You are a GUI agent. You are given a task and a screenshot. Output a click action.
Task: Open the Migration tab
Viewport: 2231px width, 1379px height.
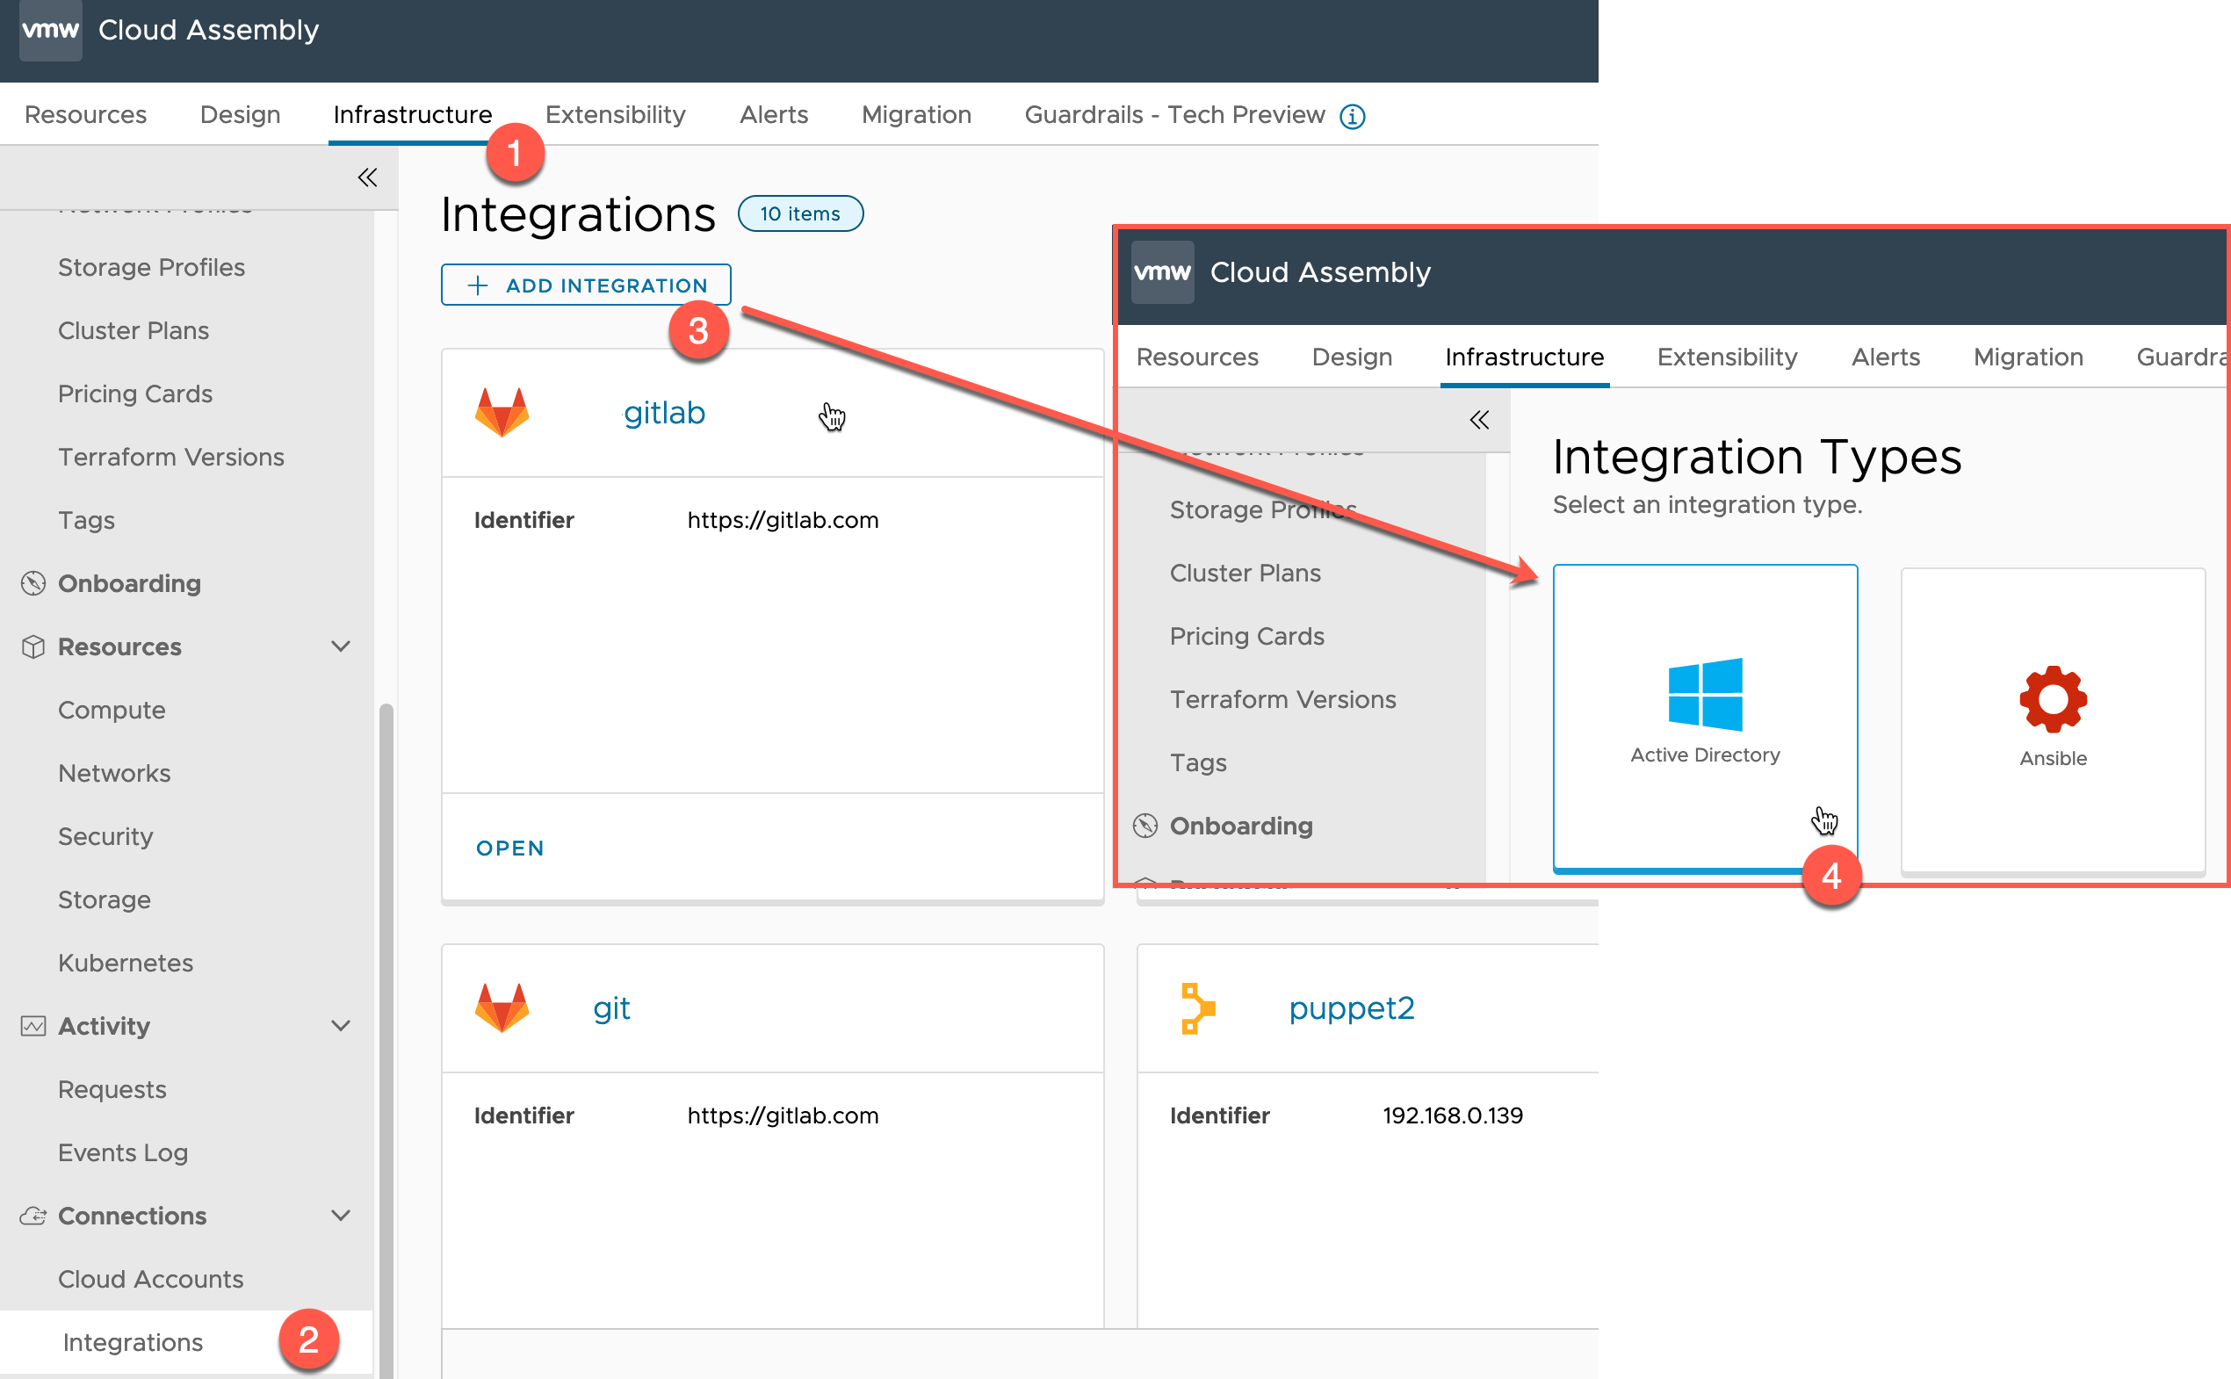(917, 115)
